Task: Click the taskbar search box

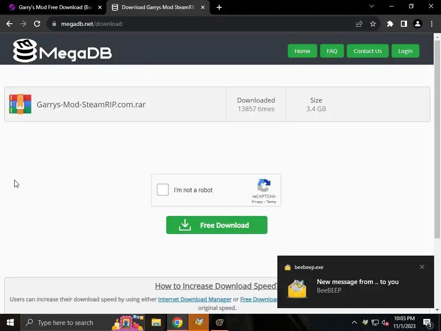Action: coord(83,322)
